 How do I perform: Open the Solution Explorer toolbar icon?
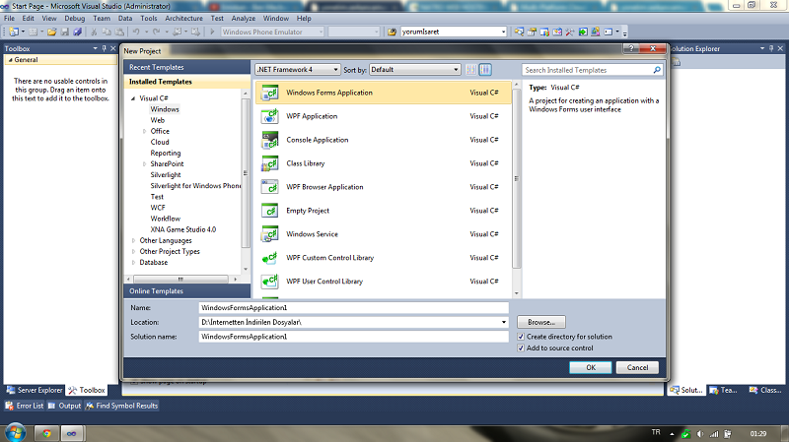(520, 32)
